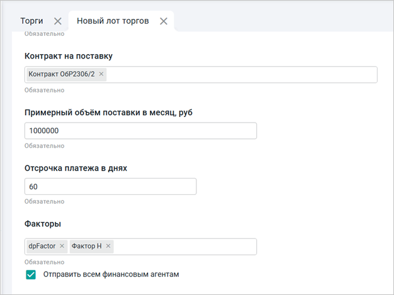The height and width of the screenshot is (295, 394).
Task: Click the Контракт на поставку heading
Action: pos(72,56)
